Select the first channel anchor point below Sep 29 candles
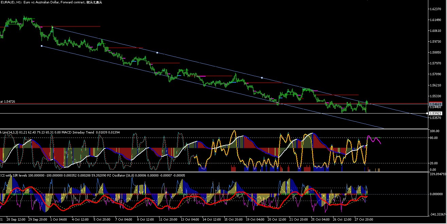 click(41, 46)
